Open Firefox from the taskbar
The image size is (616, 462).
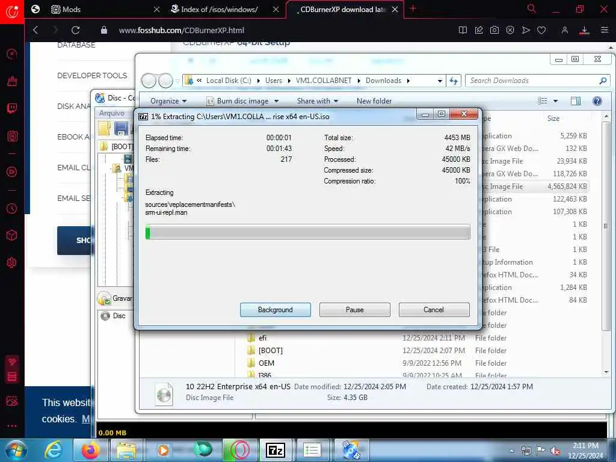(x=90, y=450)
